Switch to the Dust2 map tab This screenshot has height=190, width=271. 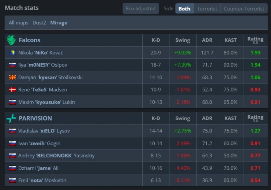click(x=39, y=23)
